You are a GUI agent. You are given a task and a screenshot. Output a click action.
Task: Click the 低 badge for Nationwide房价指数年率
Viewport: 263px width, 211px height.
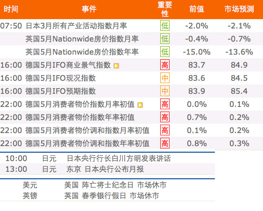click(x=165, y=52)
